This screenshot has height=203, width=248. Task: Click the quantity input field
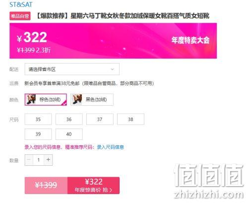pos(39,160)
